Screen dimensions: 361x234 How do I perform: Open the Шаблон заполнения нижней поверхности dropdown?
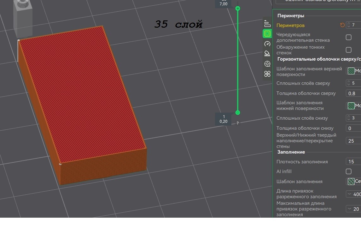354,106
